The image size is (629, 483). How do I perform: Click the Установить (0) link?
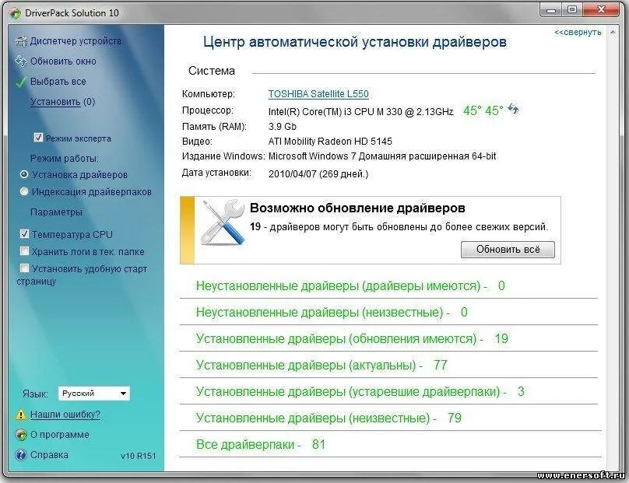(62, 102)
